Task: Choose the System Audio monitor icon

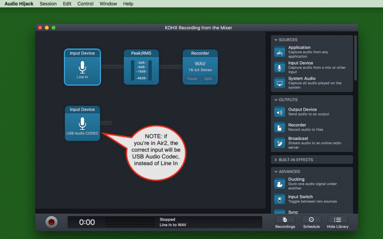Action: point(280,83)
